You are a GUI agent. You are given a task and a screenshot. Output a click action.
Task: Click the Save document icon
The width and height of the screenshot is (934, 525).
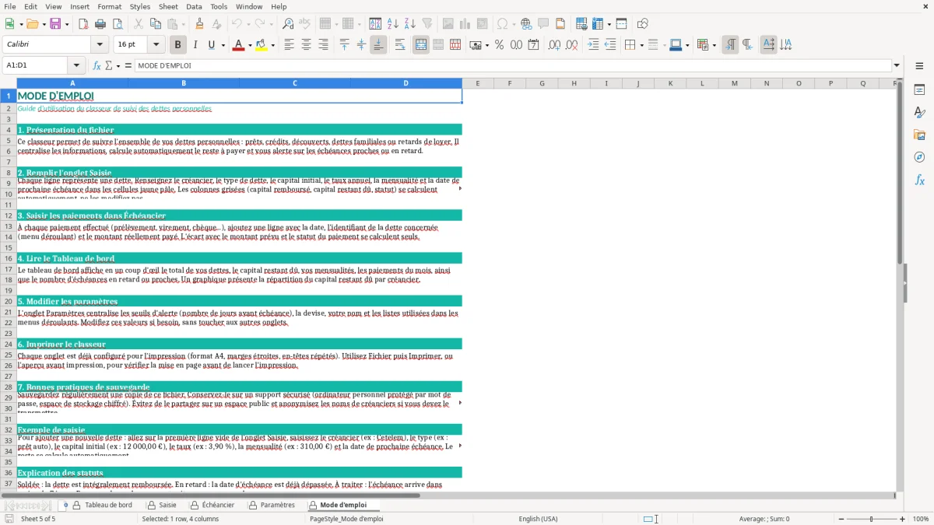point(55,24)
